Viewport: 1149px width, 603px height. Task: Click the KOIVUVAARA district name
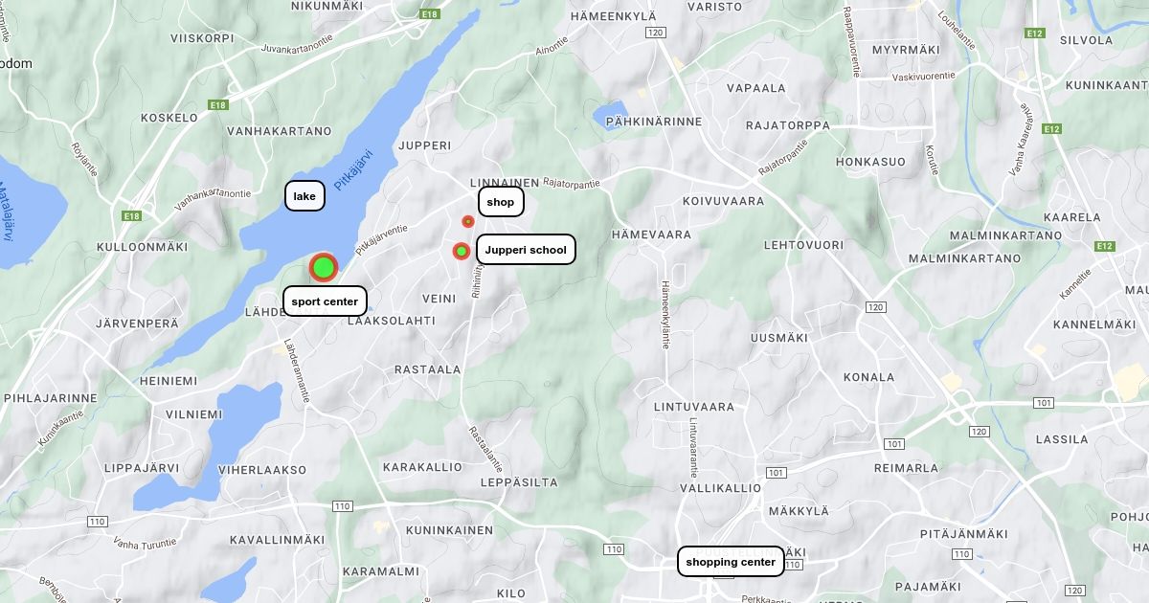point(724,201)
